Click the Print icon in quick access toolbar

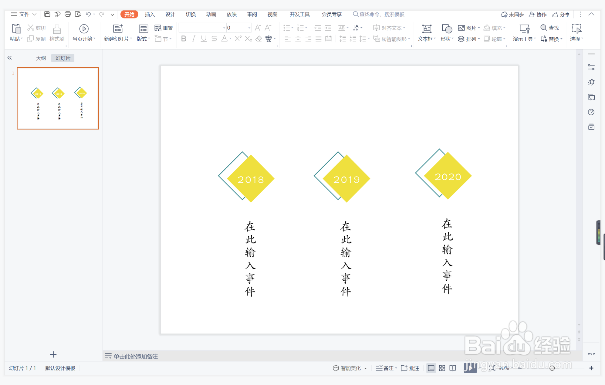68,14
